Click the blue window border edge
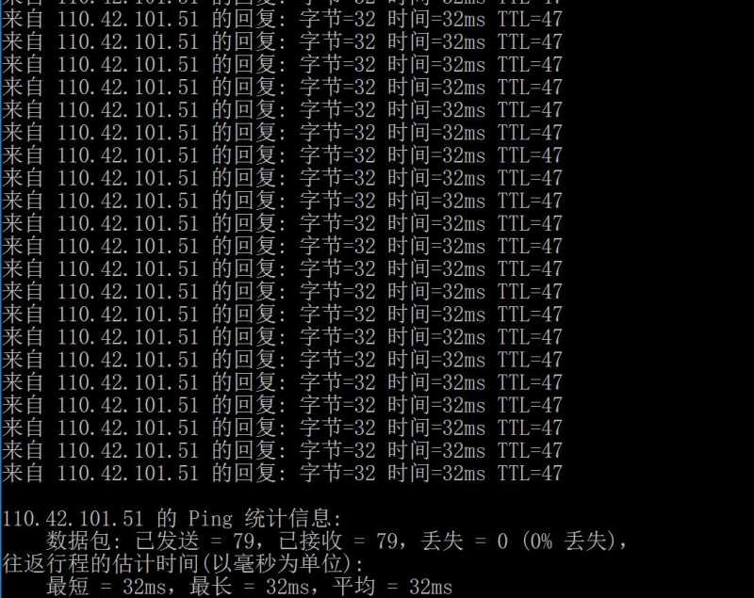Screen dimensions: 754x598 [x=1, y=299]
